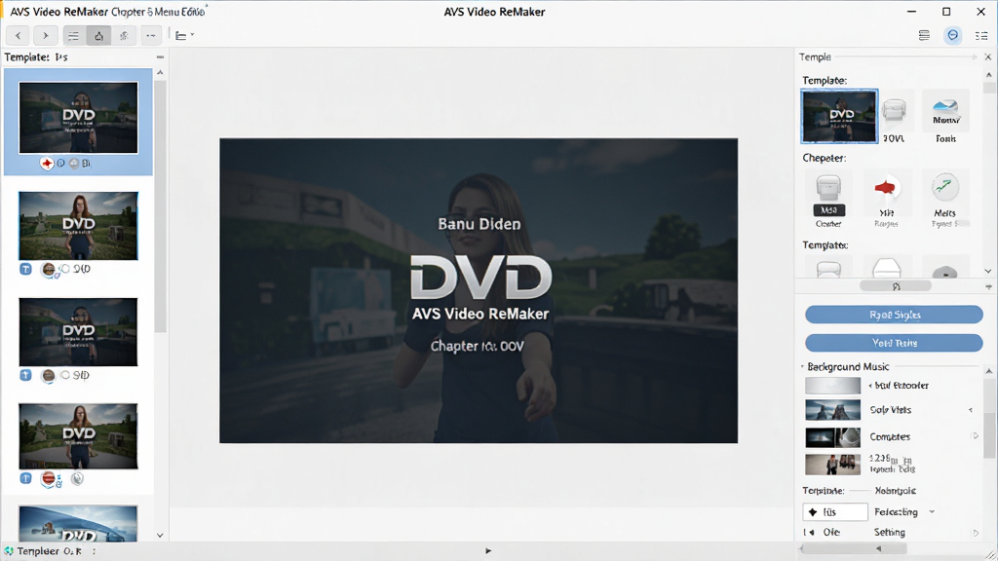This screenshot has width=998, height=561.
Task: Collapse the Background Music section
Action: [x=803, y=367]
